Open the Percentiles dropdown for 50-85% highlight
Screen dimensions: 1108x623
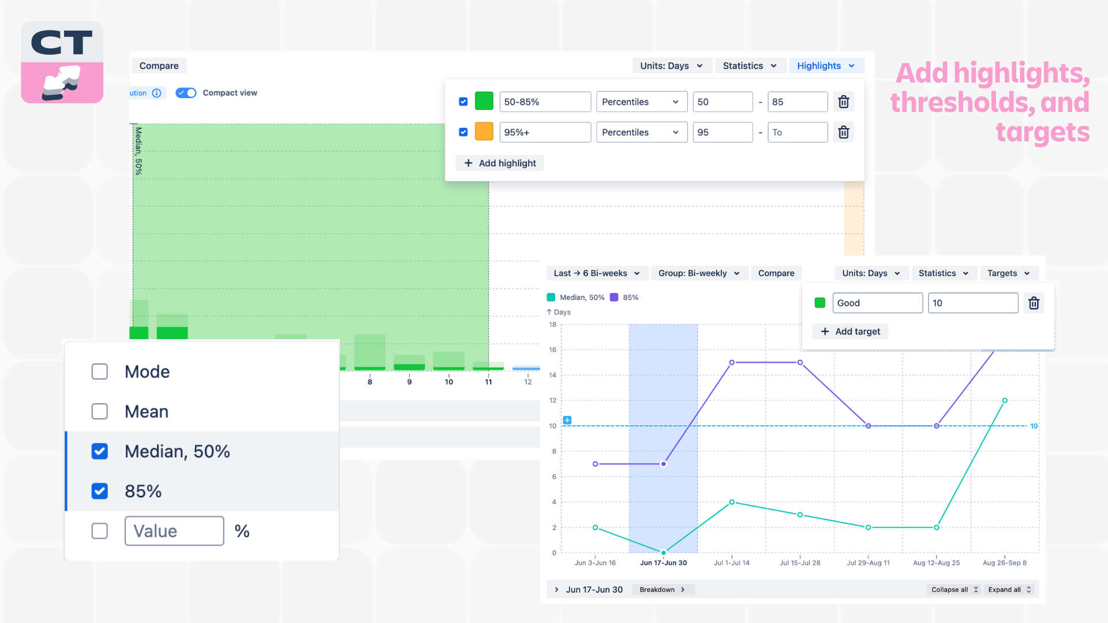coord(641,102)
